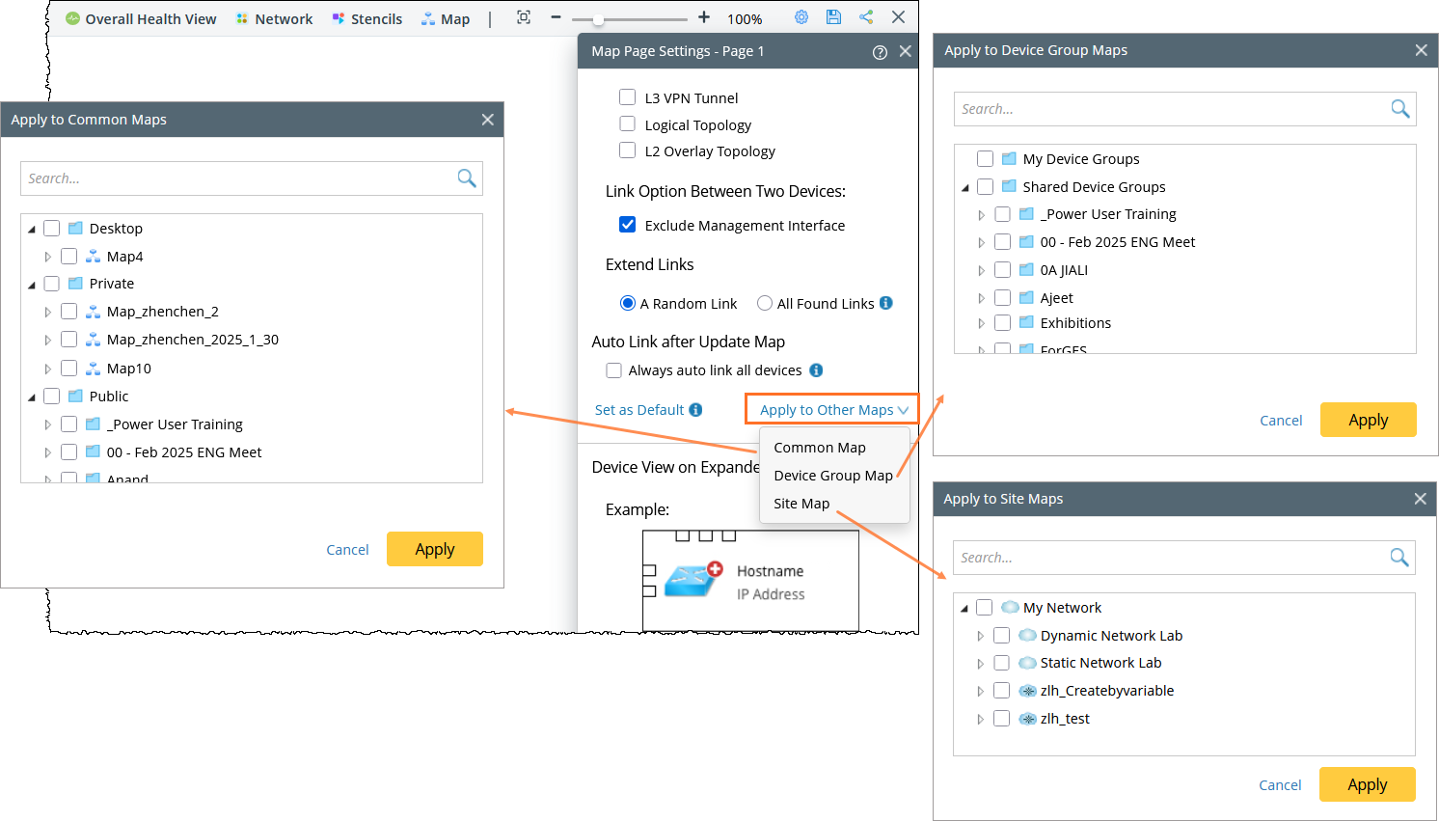This screenshot has height=821, width=1439.
Task: Expand the zlh_Createbyvariable node
Action: pyautogui.click(x=980, y=692)
